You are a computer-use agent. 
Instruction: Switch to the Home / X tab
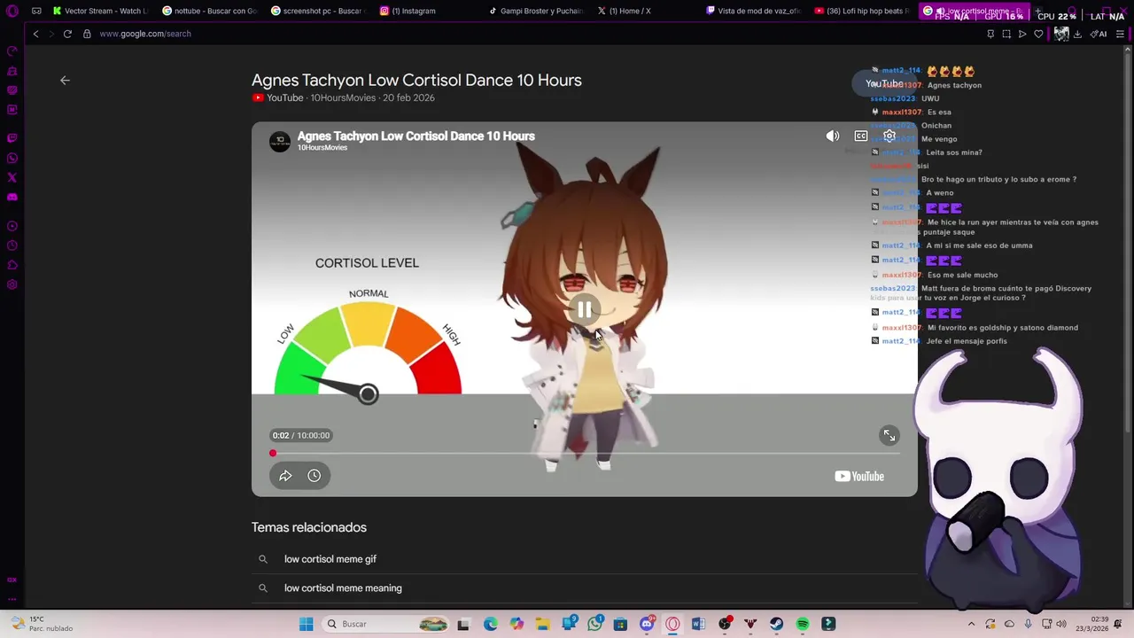click(644, 11)
